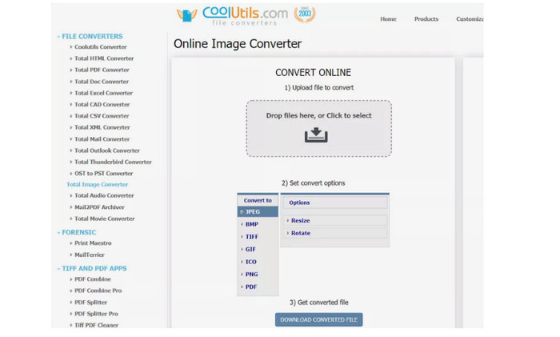Go to Total CSV Converter

click(x=102, y=116)
